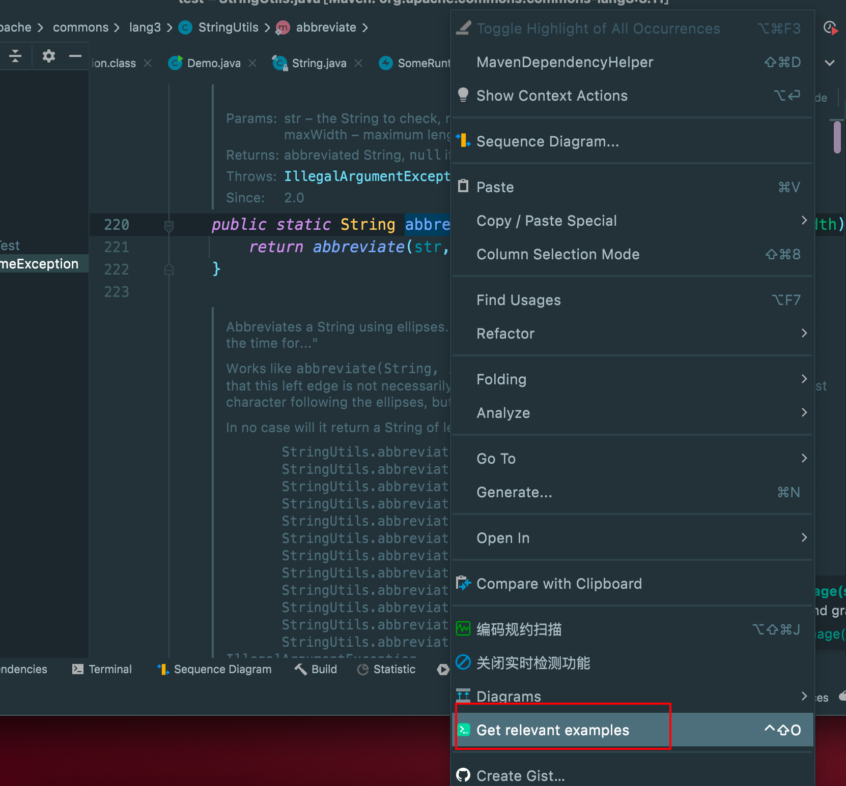Click line number 223 in gutter
The image size is (846, 786).
(x=117, y=292)
